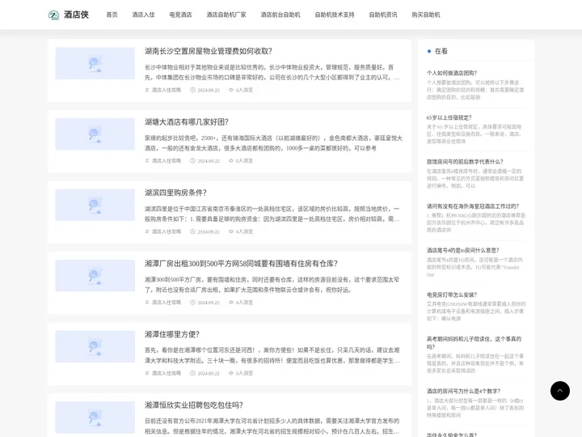Click eye views icon under 湖南长沙 article
Viewport: 582px width, 437px height.
231,90
